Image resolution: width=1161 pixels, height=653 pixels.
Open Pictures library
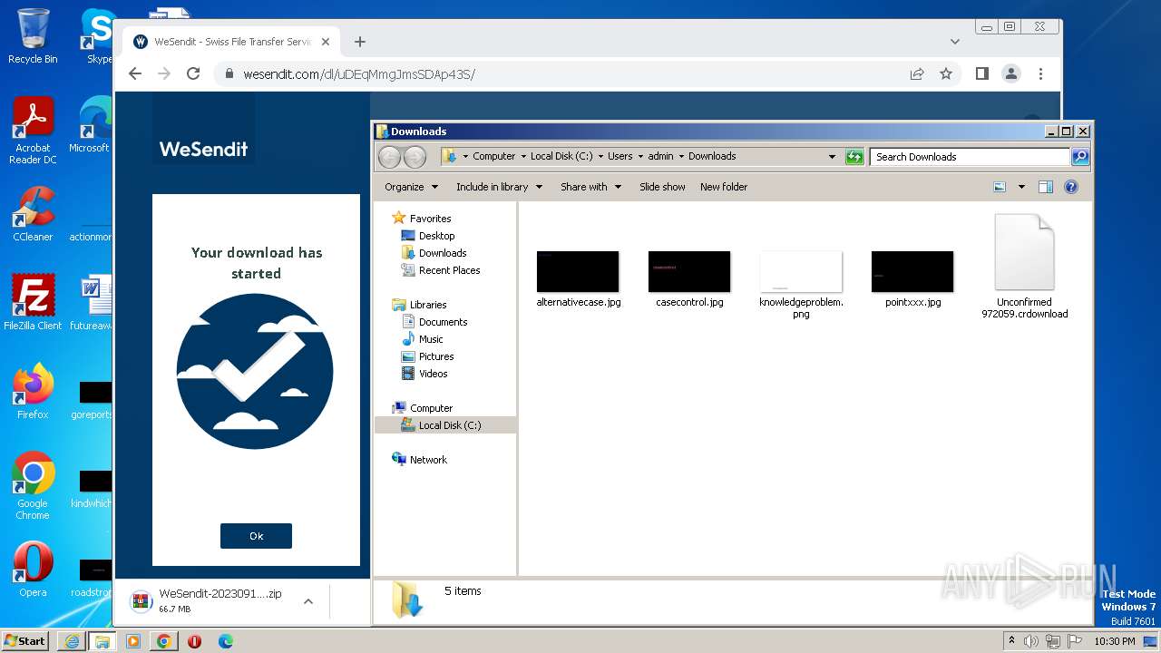[436, 356]
